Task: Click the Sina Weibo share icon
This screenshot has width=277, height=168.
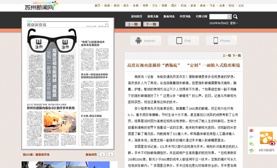Action: (x=252, y=131)
